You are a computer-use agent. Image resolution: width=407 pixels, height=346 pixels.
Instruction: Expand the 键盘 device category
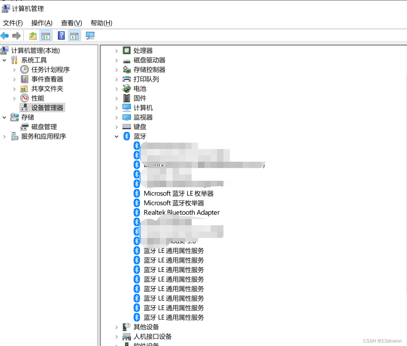point(116,127)
